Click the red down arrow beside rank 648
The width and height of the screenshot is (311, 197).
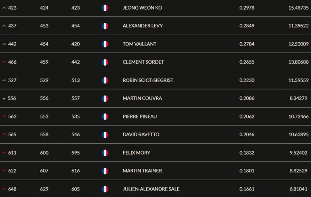point(4,189)
